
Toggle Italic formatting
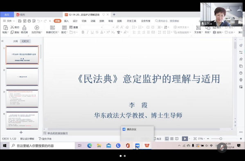click(88, 32)
